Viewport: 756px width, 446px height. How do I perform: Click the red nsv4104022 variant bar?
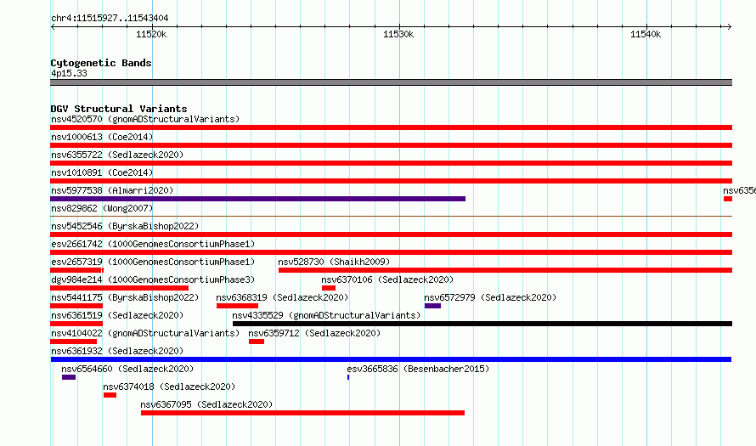tap(73, 342)
